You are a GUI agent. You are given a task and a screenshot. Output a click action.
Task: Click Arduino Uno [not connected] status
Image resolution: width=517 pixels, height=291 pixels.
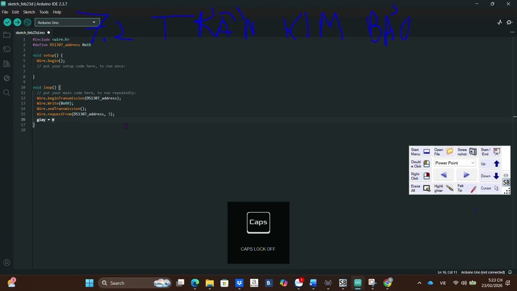coord(483,272)
